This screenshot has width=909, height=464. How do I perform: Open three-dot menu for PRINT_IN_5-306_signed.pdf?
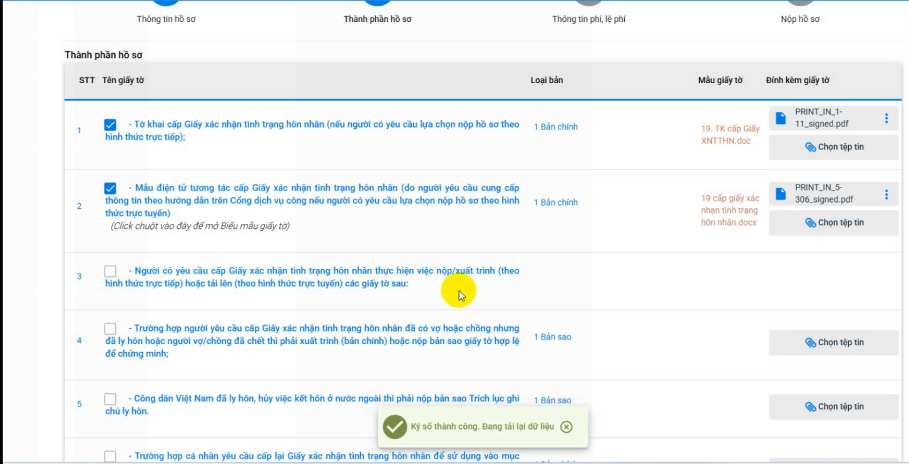click(886, 194)
